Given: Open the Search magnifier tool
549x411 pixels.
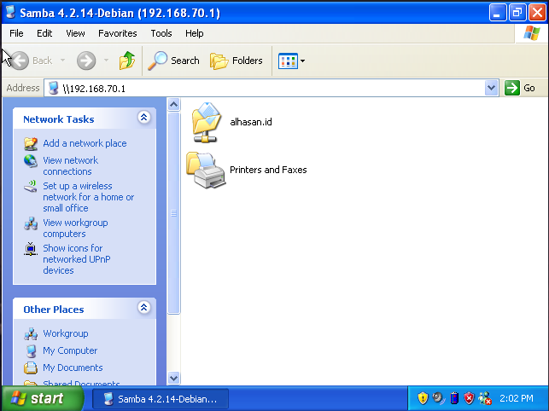Looking at the screenshot, I should 173,61.
